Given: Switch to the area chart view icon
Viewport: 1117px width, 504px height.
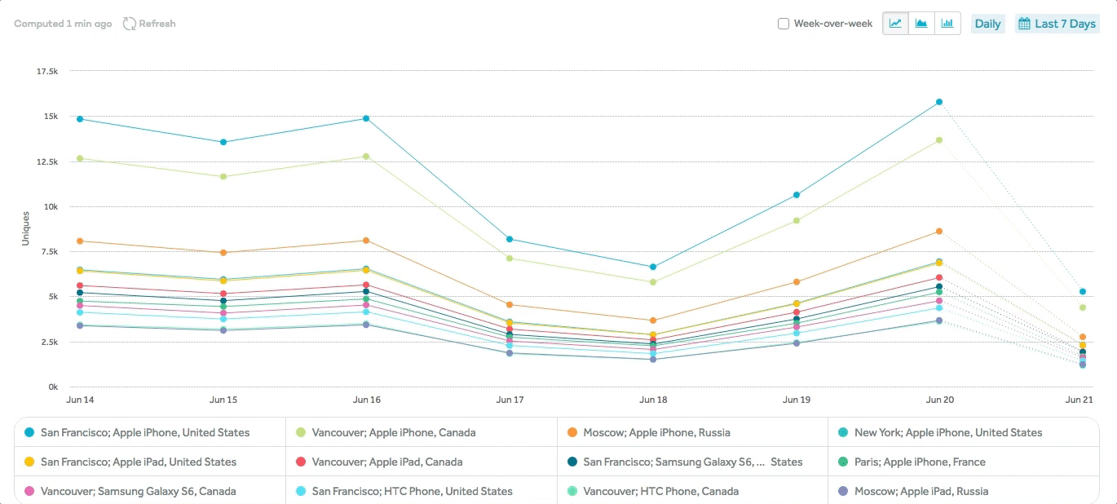Looking at the screenshot, I should pyautogui.click(x=921, y=24).
